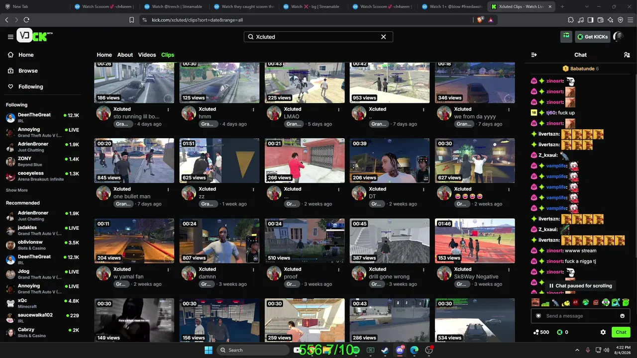Open xQc's channel in Recommended list
This screenshot has height=358, width=637.
coord(42,303)
